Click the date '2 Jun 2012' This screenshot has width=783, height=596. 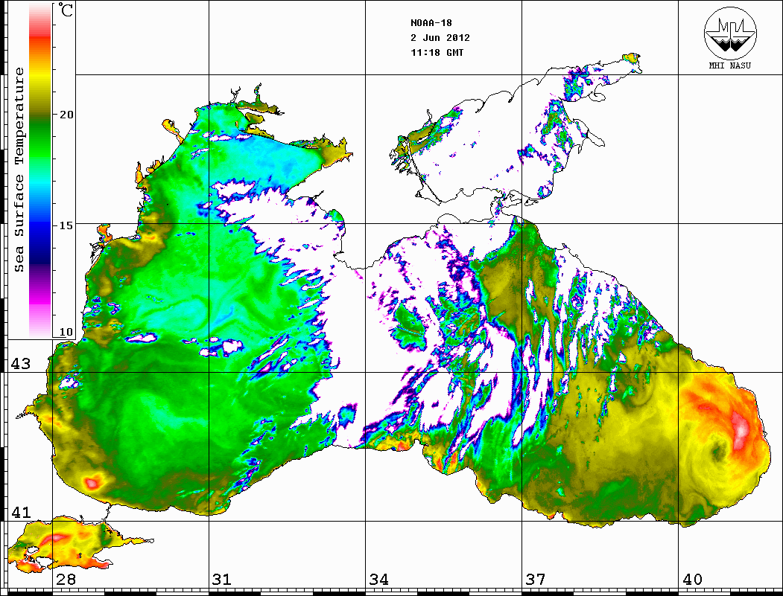click(440, 38)
